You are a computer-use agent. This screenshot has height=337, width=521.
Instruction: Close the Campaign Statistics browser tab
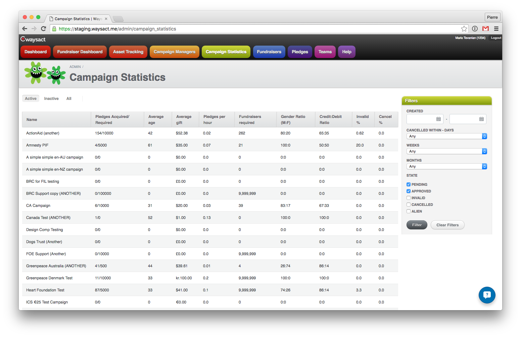pos(106,19)
